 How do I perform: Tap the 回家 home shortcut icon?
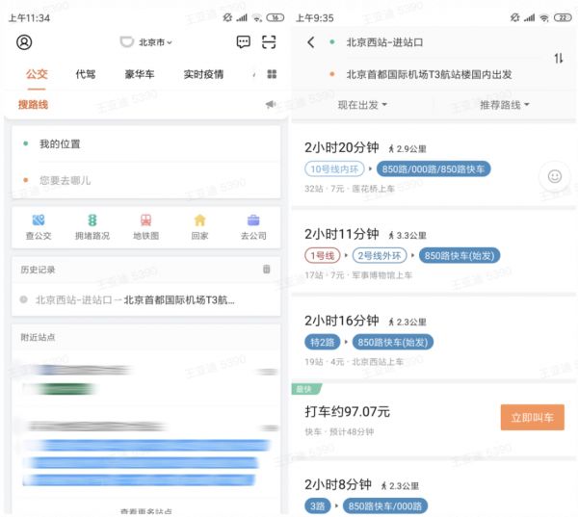click(x=199, y=220)
